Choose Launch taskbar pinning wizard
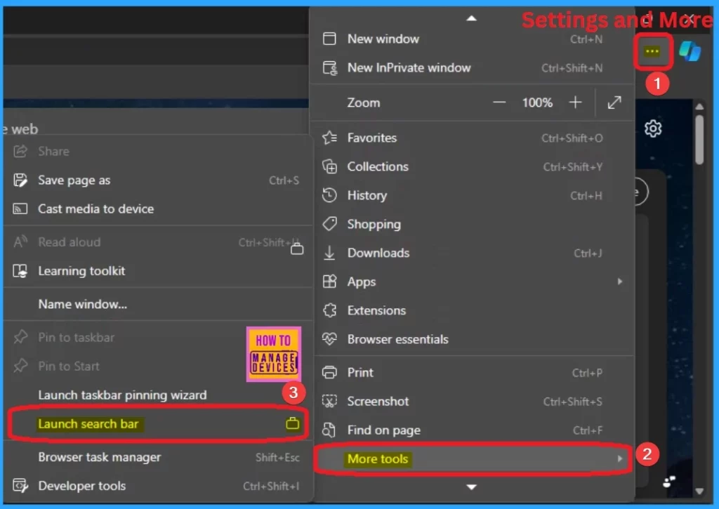Image resolution: width=719 pixels, height=509 pixels. tap(158, 395)
